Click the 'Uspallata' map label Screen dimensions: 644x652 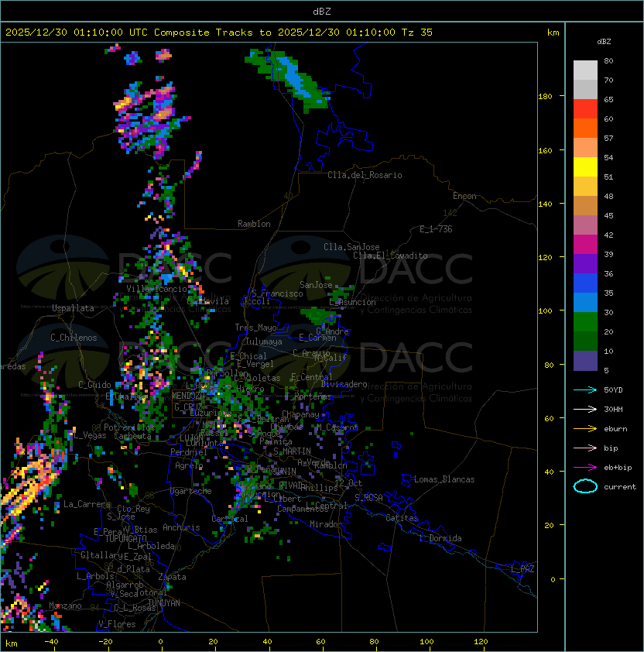(73, 308)
